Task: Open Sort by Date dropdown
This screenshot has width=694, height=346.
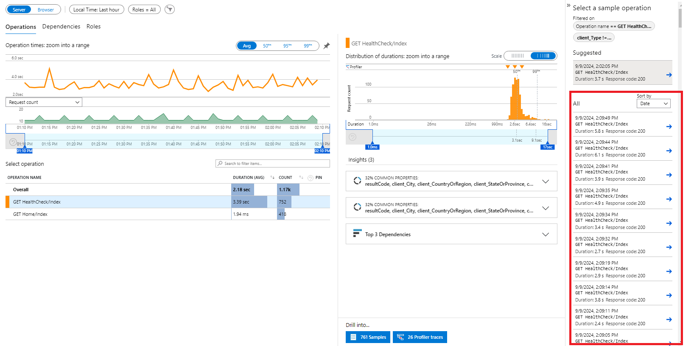Action: point(653,103)
